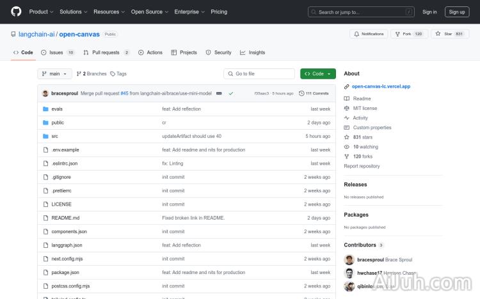
Task: Click the GitHub logo icon
Action: (16, 11)
